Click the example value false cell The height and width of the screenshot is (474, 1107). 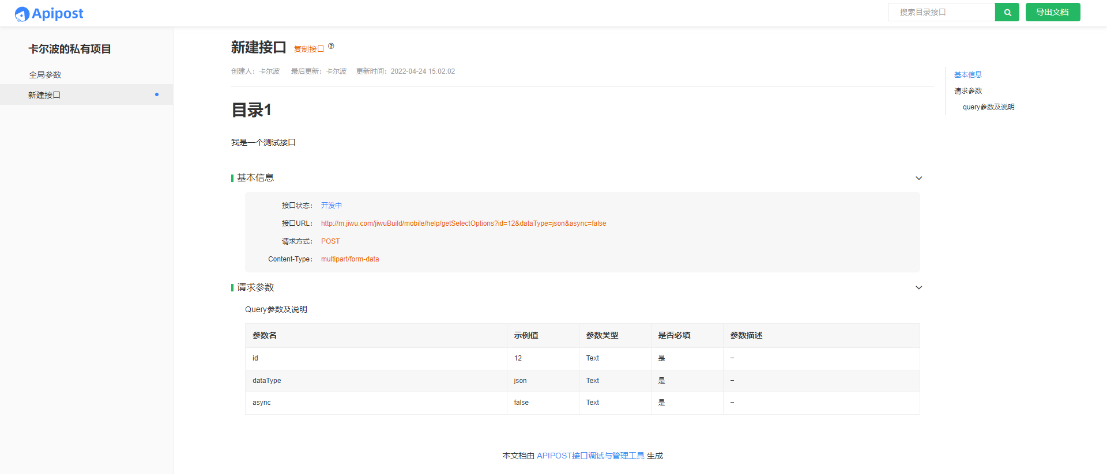pyautogui.click(x=543, y=403)
